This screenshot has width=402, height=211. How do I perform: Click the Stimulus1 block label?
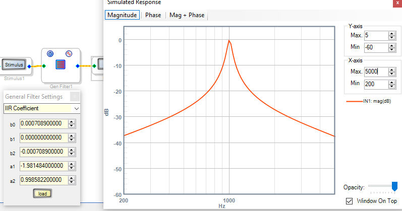(x=14, y=79)
